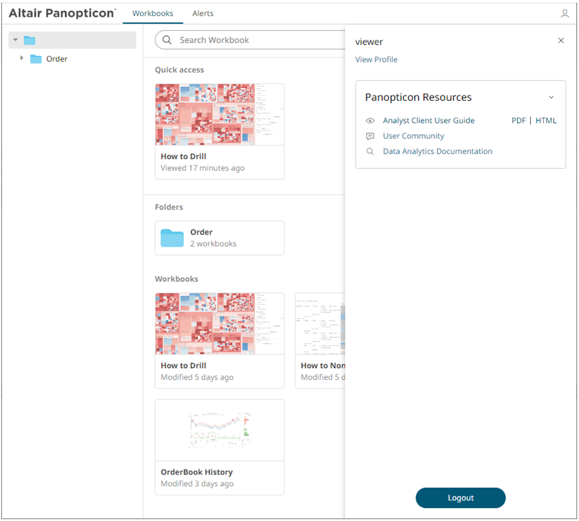Click the user account icon in the header
This screenshot has width=579, height=521.
(564, 13)
